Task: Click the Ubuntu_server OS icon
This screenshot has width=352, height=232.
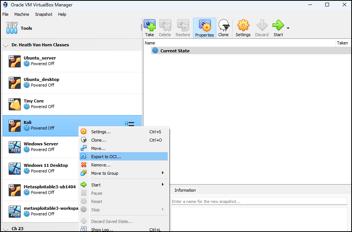Action: click(15, 61)
